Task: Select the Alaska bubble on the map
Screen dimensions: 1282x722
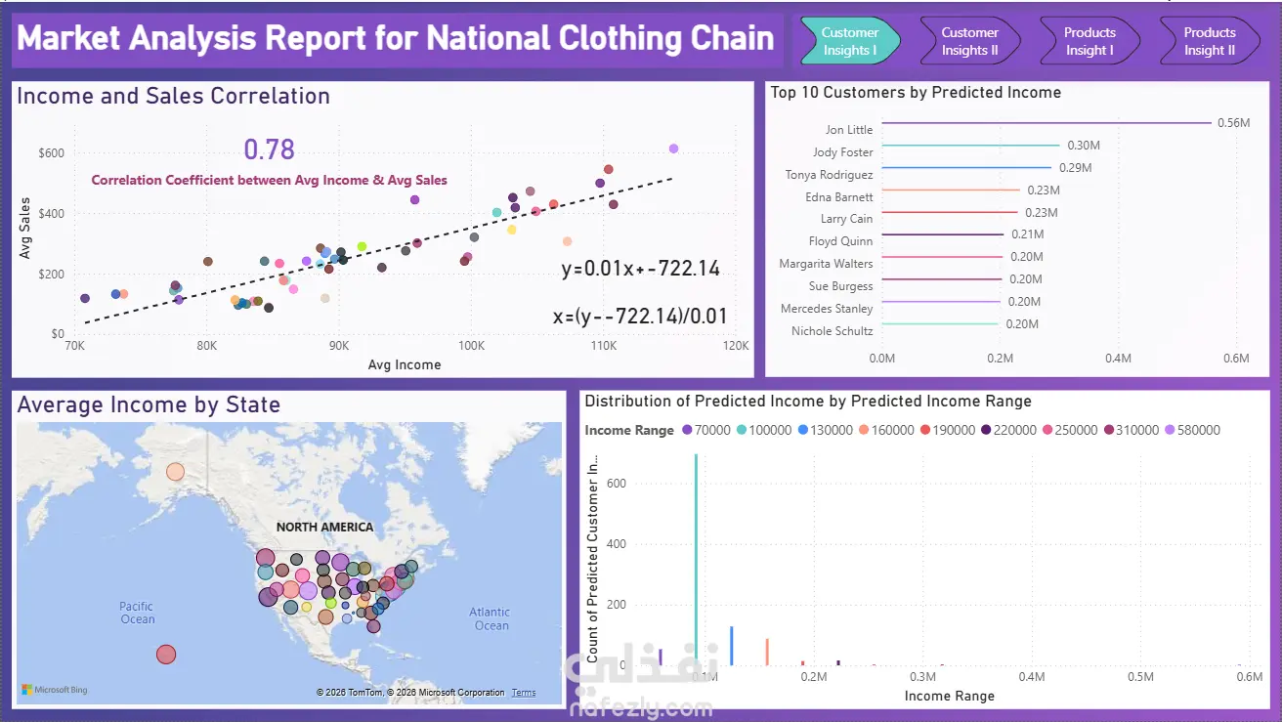Action: click(x=175, y=472)
